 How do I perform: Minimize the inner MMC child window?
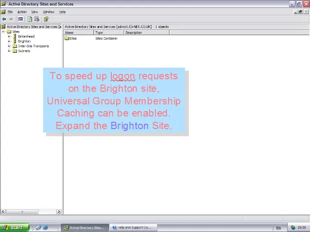tap(295, 12)
